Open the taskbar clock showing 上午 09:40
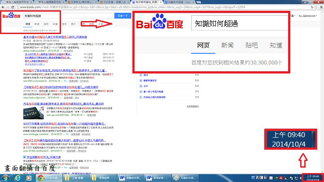 [x=313, y=178]
